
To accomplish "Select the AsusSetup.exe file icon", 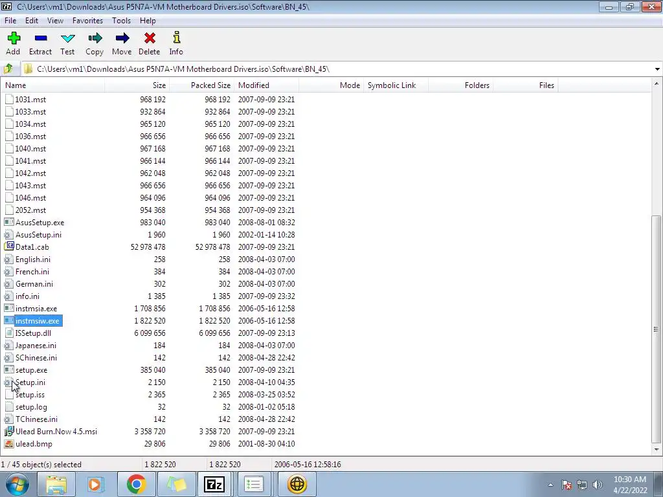I will point(9,222).
